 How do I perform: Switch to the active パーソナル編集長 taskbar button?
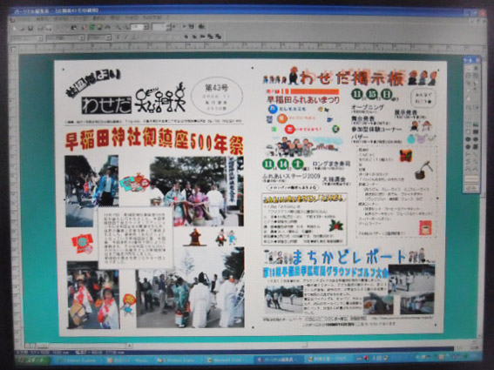tap(279, 360)
